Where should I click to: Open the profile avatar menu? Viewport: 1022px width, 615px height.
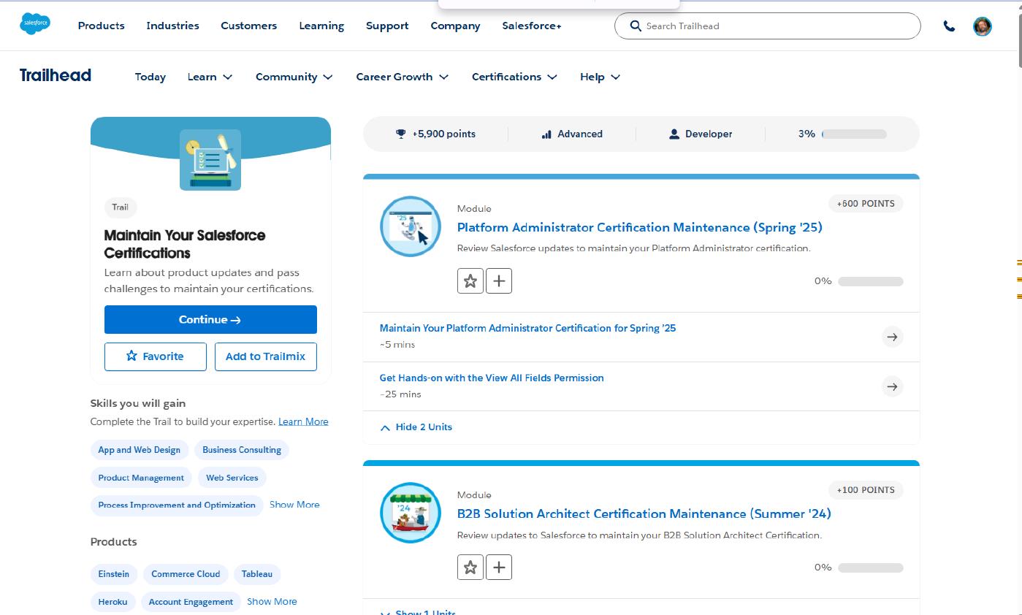(x=983, y=26)
